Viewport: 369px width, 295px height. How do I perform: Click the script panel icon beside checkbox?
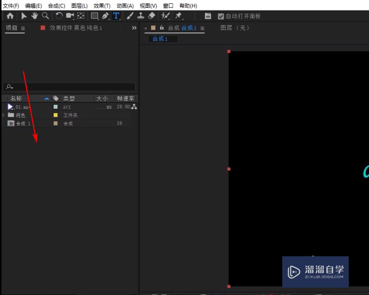click(208, 16)
